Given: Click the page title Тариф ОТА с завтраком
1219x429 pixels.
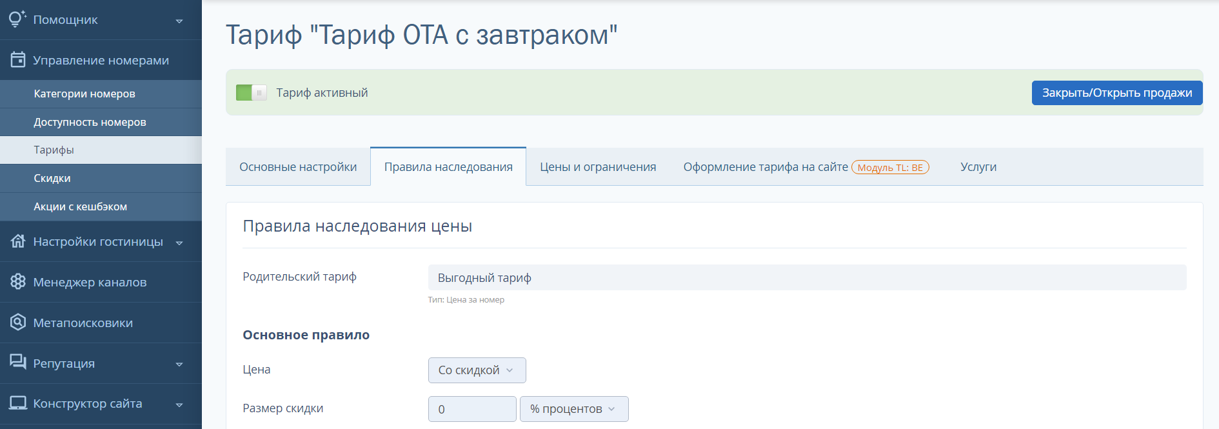Looking at the screenshot, I should (421, 35).
